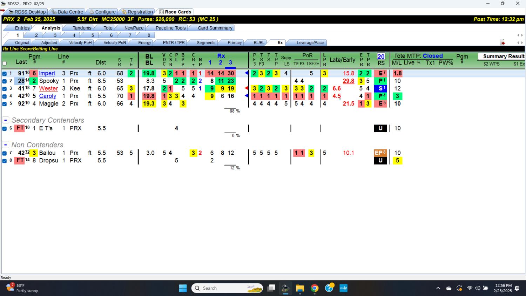526x296 pixels.
Task: Click the OneDrive cloud icon in system tray
Action: click(x=449, y=288)
